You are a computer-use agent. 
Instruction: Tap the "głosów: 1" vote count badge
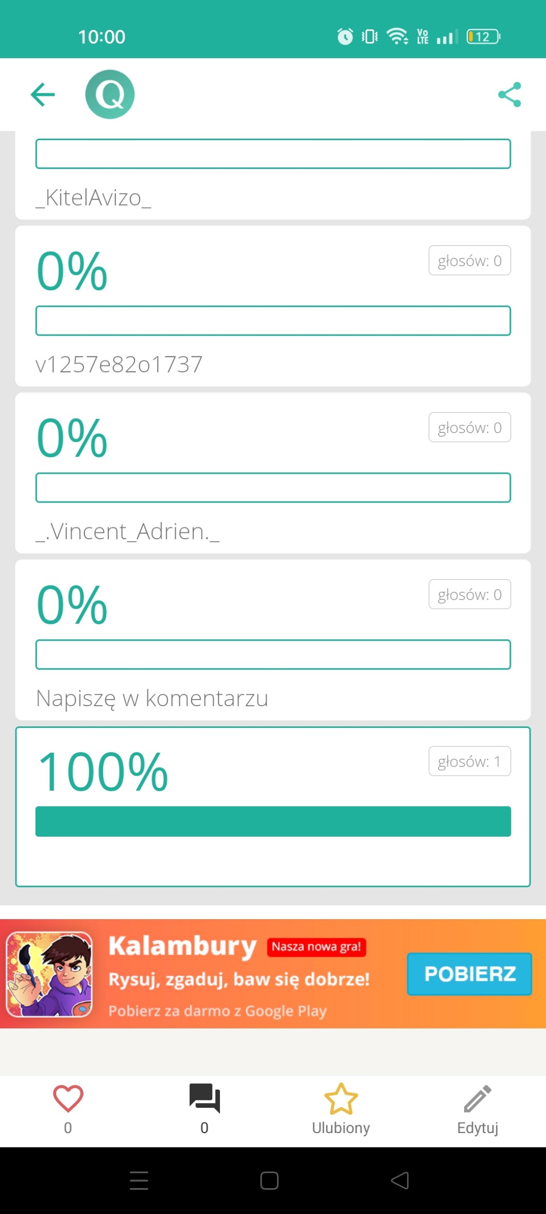(x=469, y=761)
